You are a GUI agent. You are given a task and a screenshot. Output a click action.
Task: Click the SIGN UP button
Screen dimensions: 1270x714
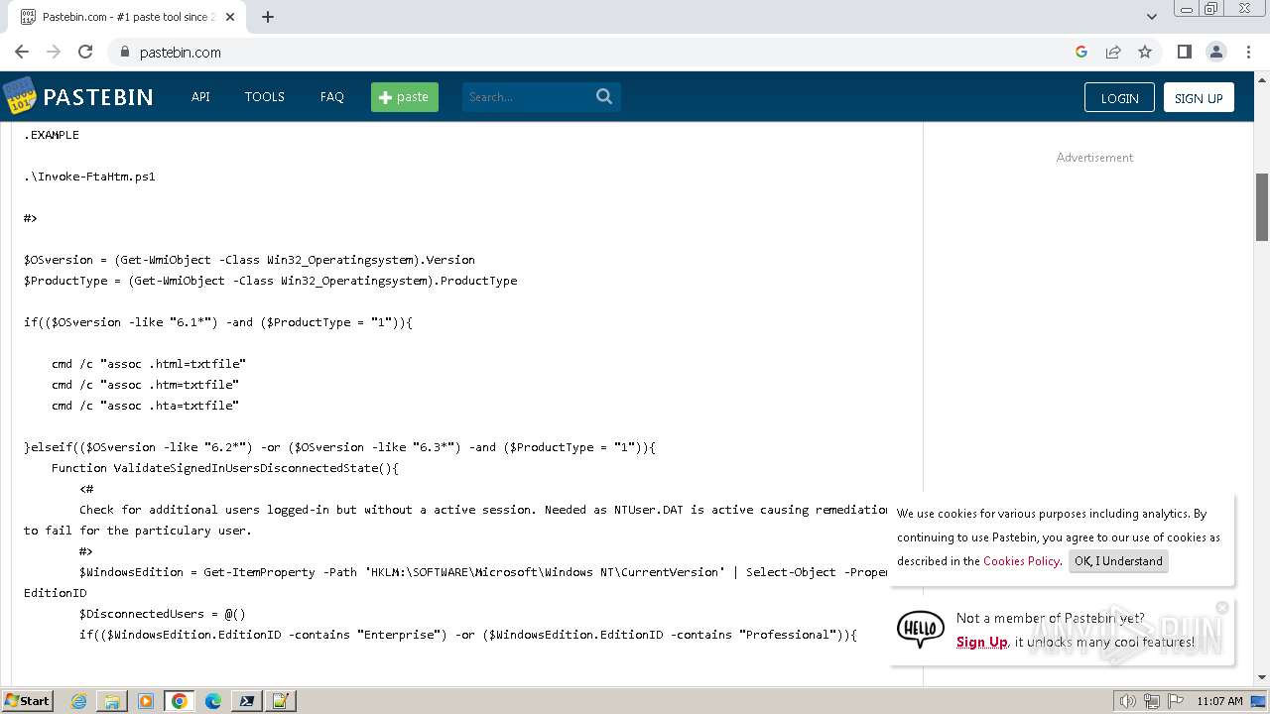pyautogui.click(x=1199, y=97)
